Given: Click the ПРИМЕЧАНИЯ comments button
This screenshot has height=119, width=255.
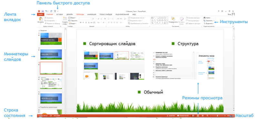Looking at the screenshot, I should click(x=183, y=116).
